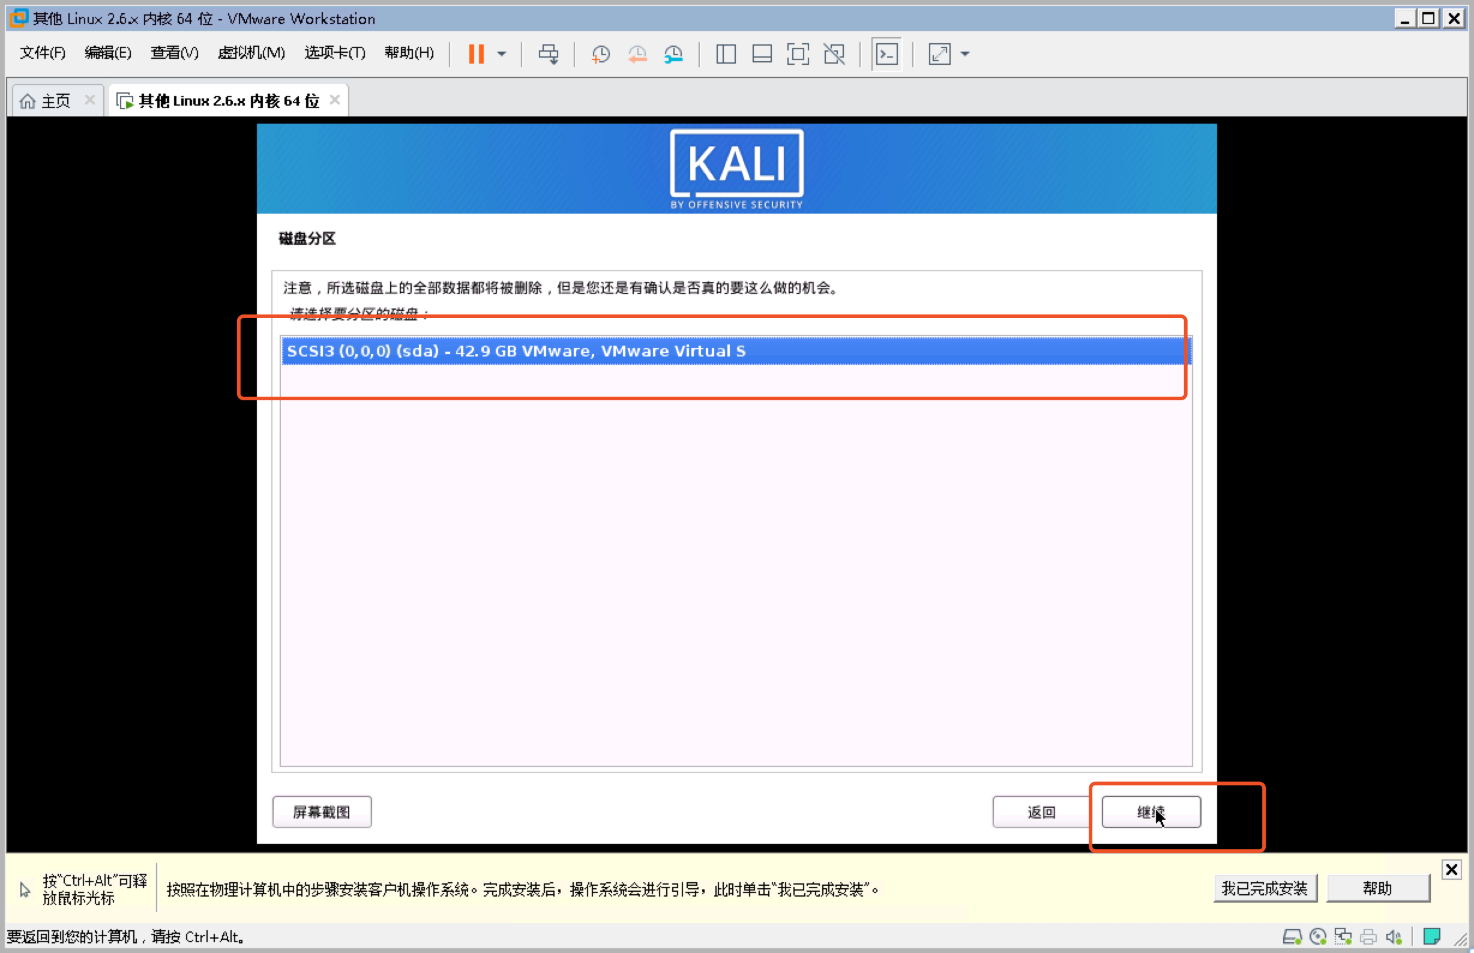Viewport: 1474px width, 953px height.
Task: Click the pause virtual machine icon
Action: click(x=476, y=54)
